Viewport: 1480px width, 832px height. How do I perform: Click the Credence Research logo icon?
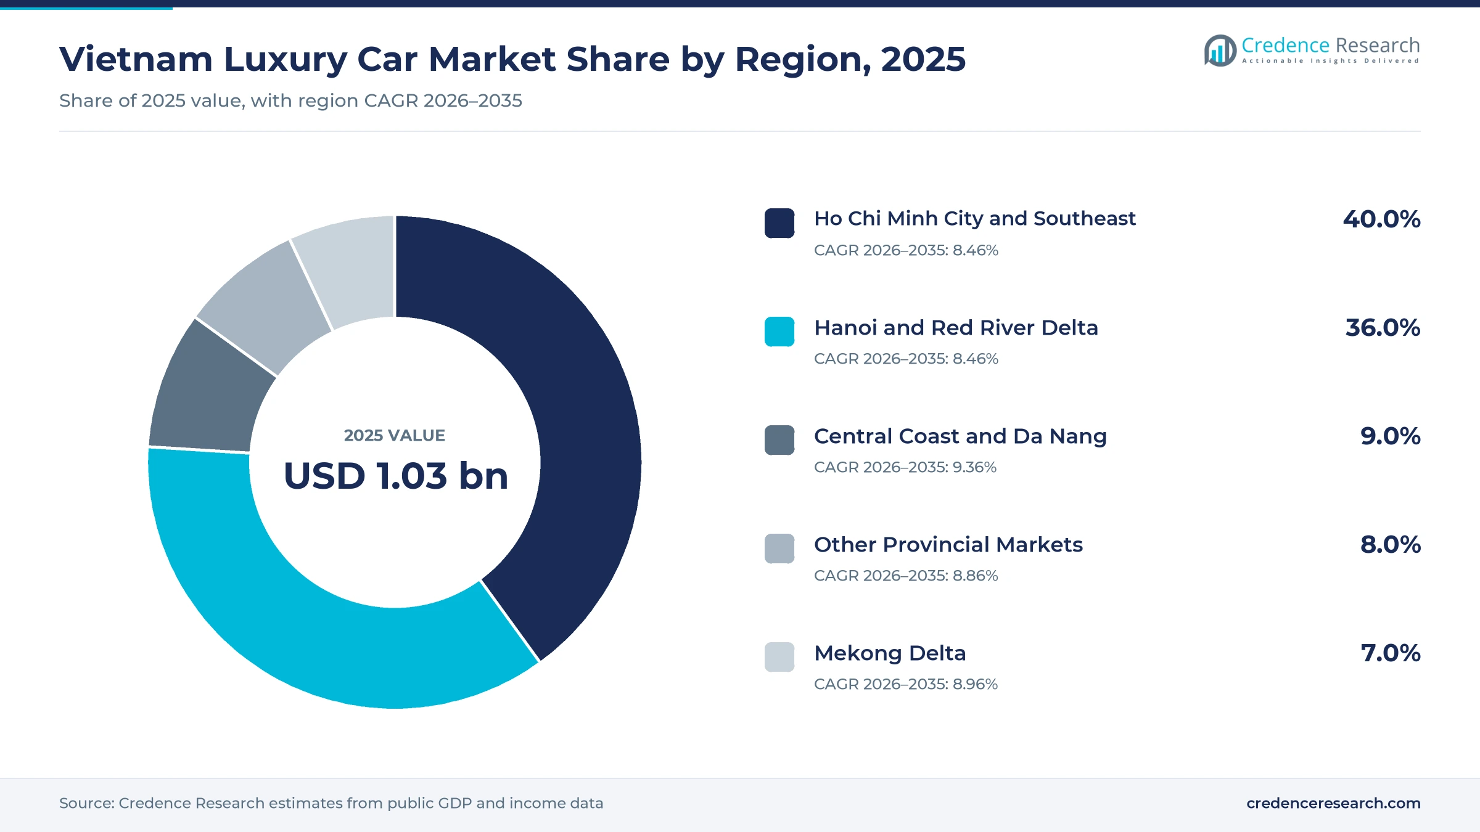(x=1220, y=51)
